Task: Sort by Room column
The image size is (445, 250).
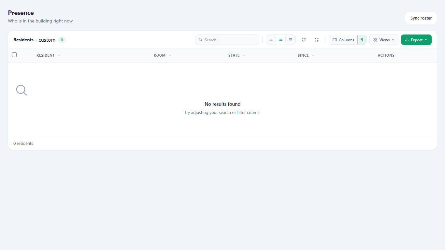Action: click(x=163, y=55)
